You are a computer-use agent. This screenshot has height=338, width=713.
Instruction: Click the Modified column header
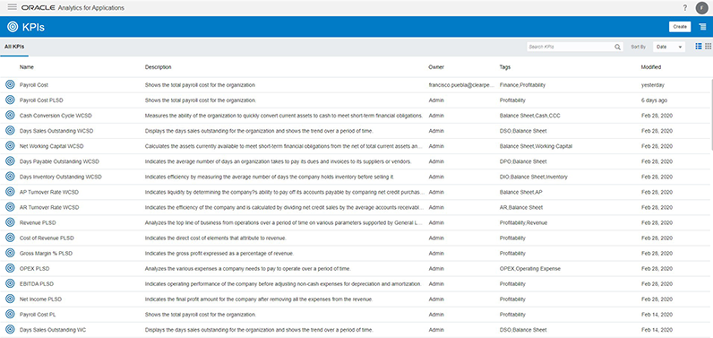click(651, 67)
